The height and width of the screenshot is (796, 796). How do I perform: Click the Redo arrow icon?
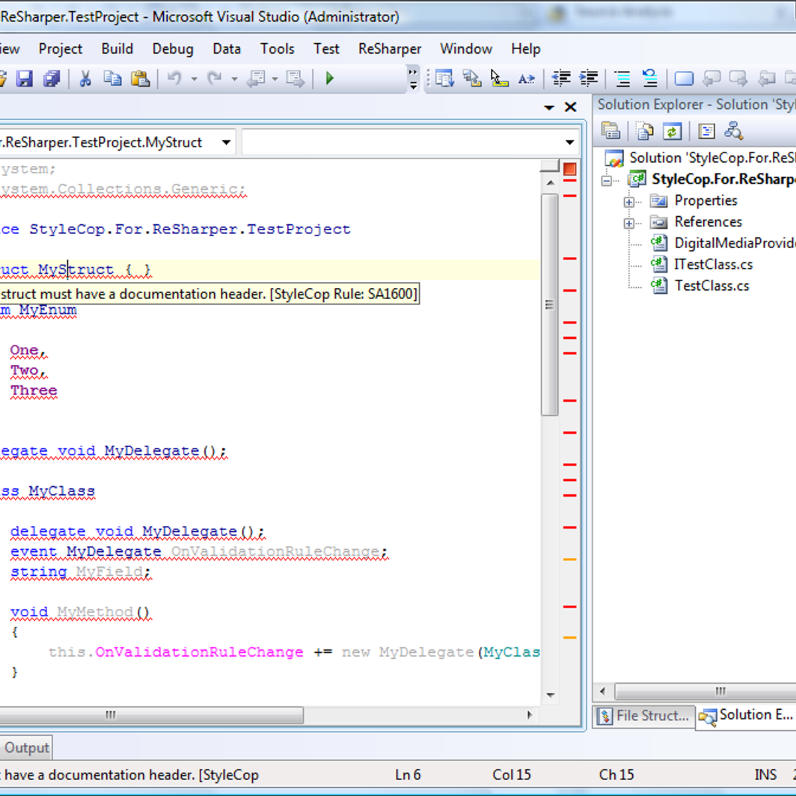pyautogui.click(x=214, y=79)
